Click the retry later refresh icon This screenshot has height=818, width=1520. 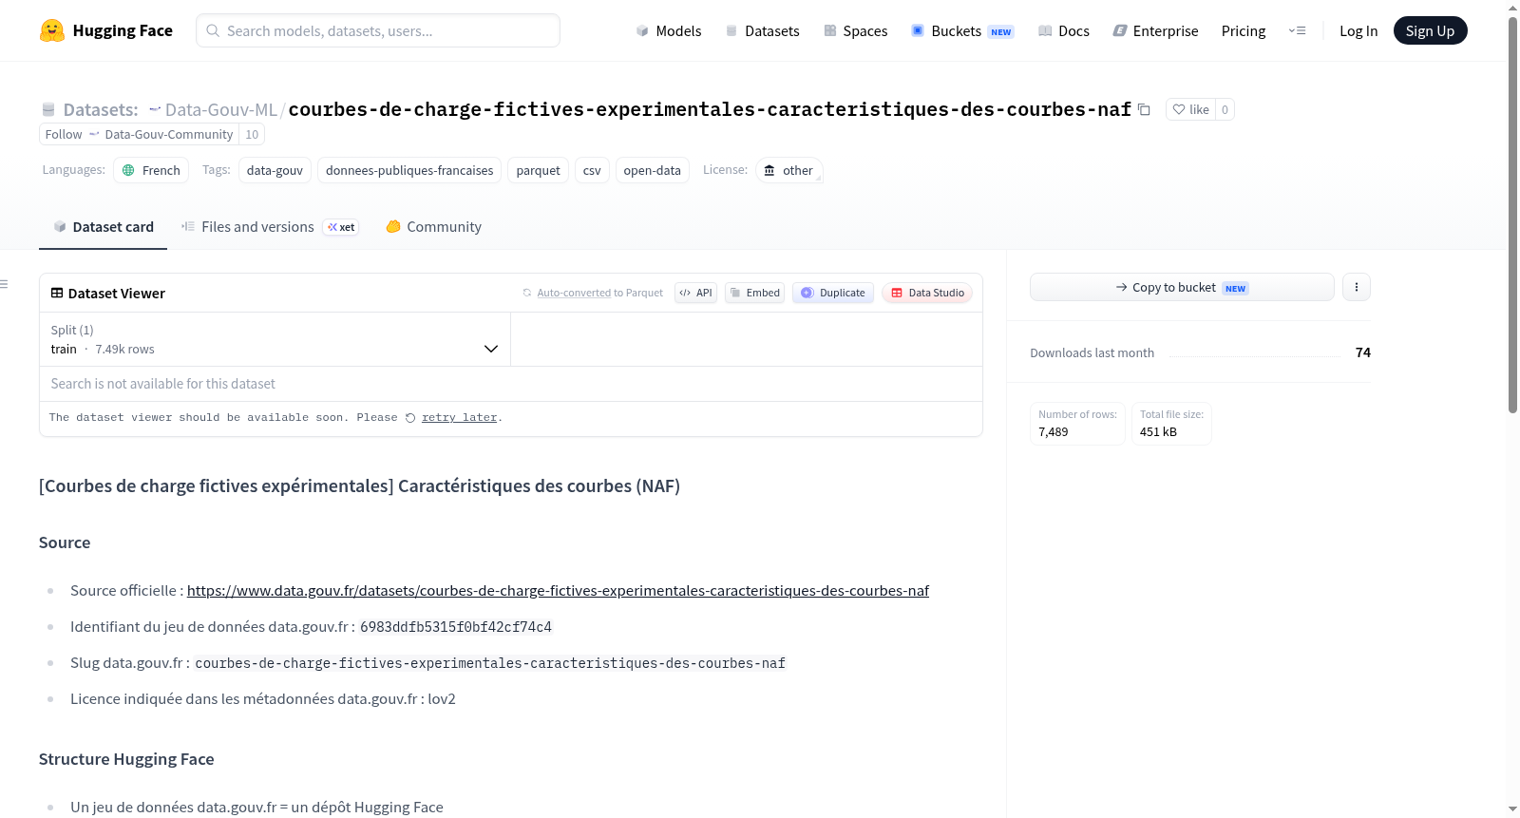click(410, 418)
